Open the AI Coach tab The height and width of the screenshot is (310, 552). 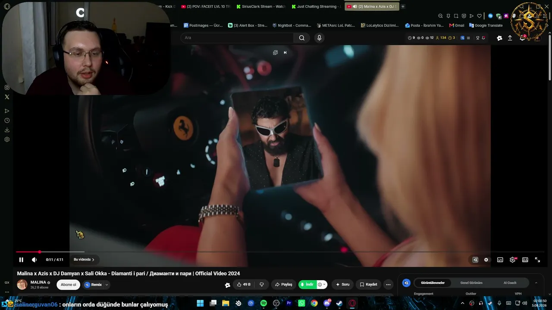510,283
